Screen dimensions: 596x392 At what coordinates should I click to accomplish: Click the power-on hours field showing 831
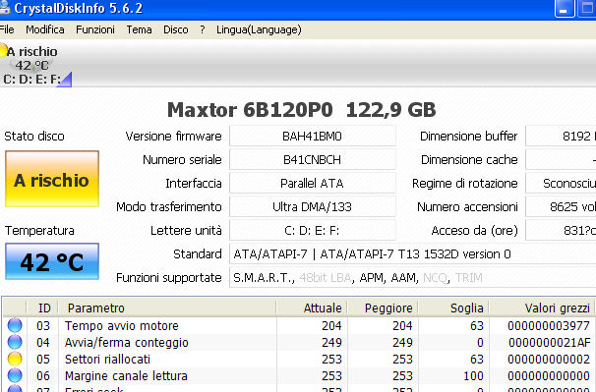[561, 230]
